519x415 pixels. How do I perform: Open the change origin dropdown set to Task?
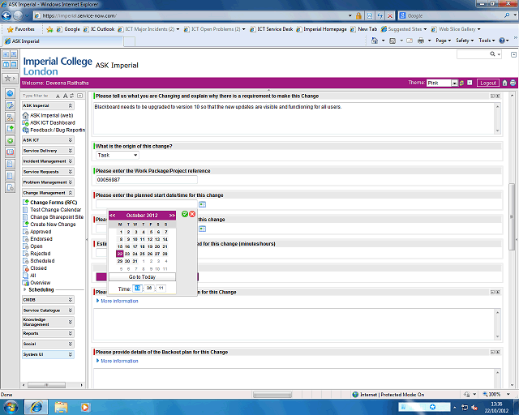tap(117, 155)
